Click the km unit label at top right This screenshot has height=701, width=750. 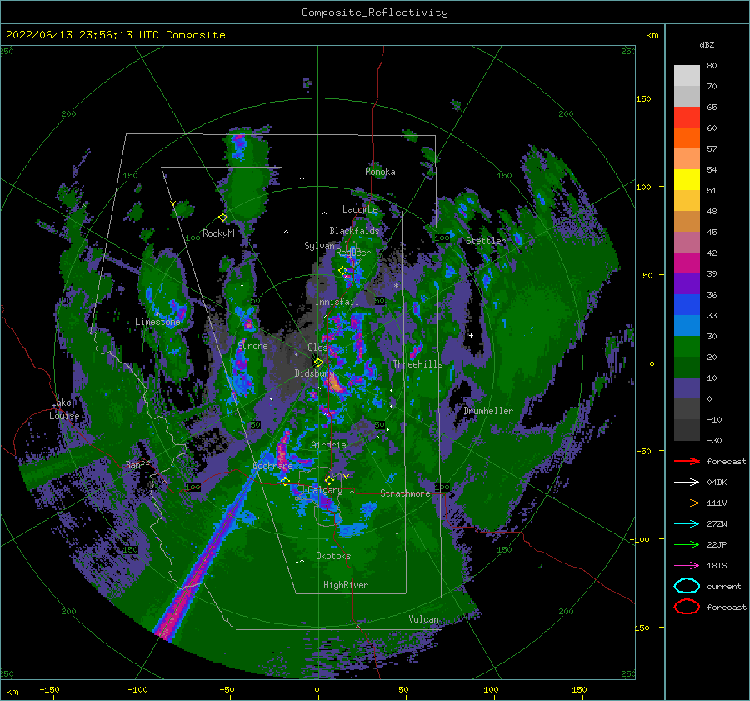(x=652, y=35)
